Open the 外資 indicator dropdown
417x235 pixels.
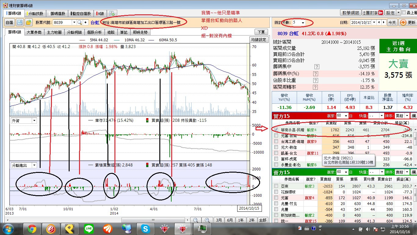(34, 121)
